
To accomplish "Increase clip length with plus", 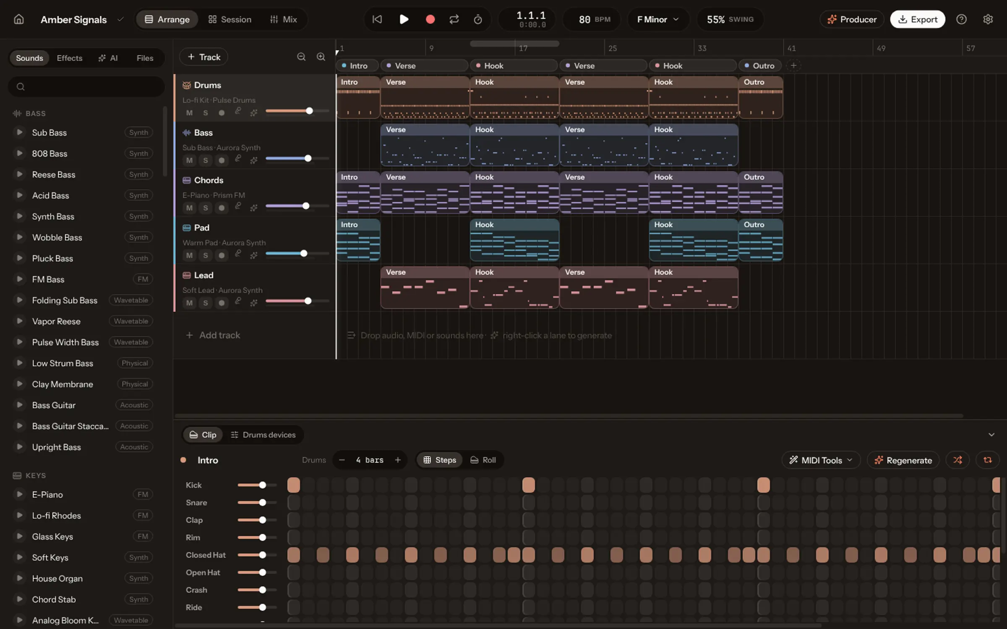I will pos(398,460).
